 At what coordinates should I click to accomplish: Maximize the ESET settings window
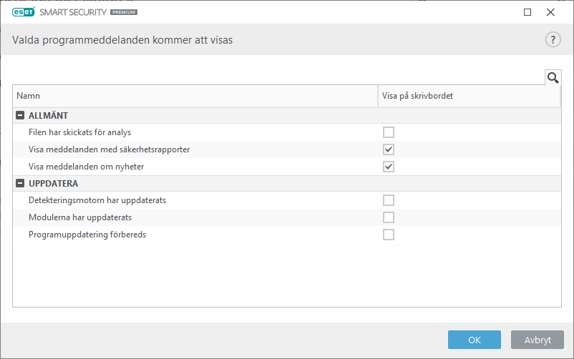coord(527,12)
